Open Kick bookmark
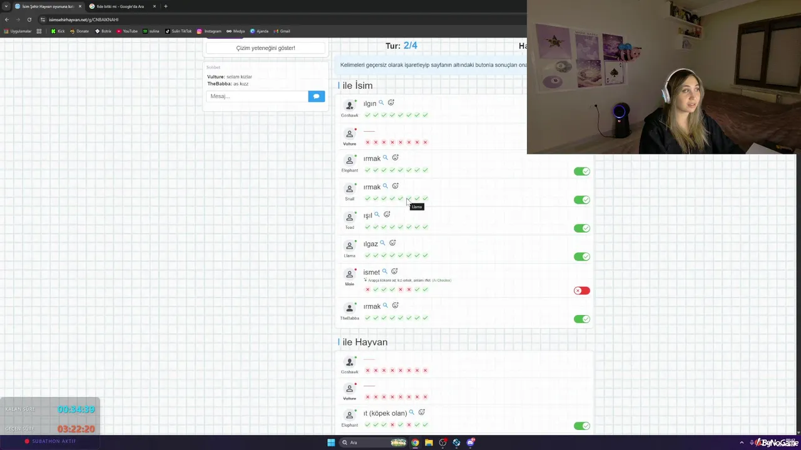 tap(58, 31)
